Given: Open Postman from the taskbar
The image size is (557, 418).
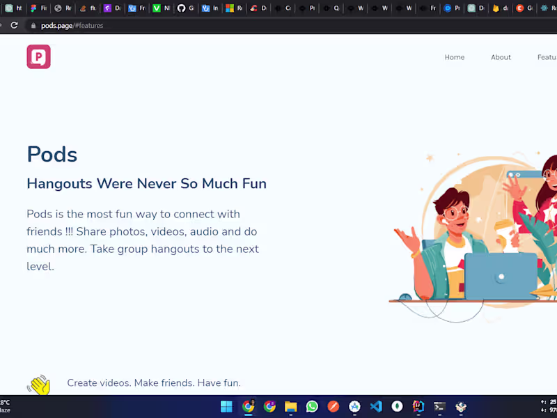Looking at the screenshot, I should tap(334, 406).
